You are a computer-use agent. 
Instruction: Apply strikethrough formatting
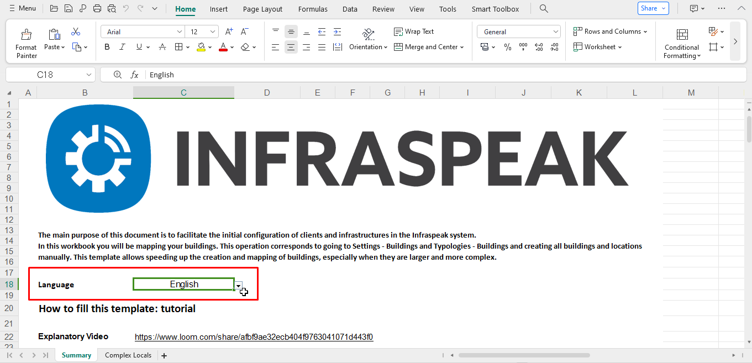coord(162,47)
